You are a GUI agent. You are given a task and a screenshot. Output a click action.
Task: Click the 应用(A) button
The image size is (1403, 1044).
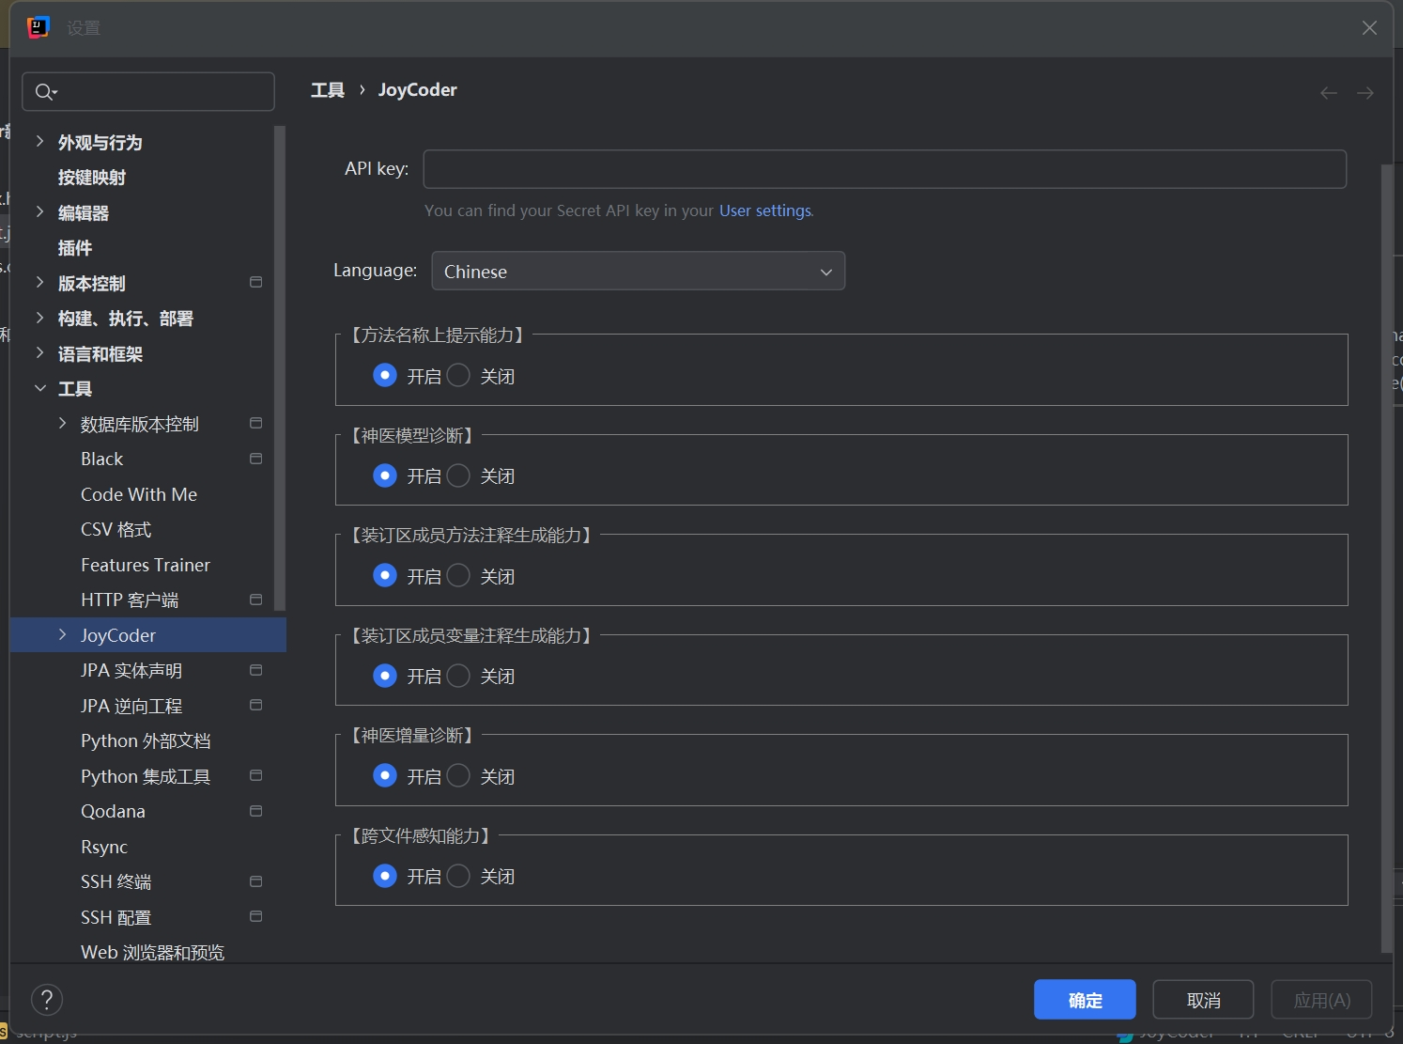tap(1322, 1000)
